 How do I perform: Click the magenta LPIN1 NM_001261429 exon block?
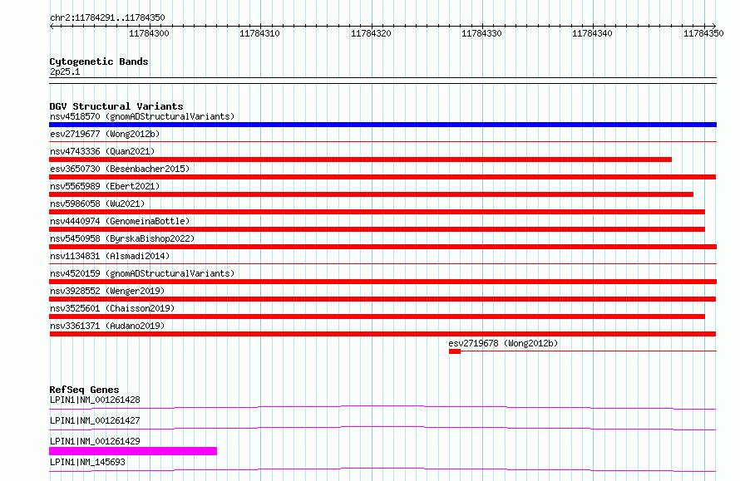133,451
